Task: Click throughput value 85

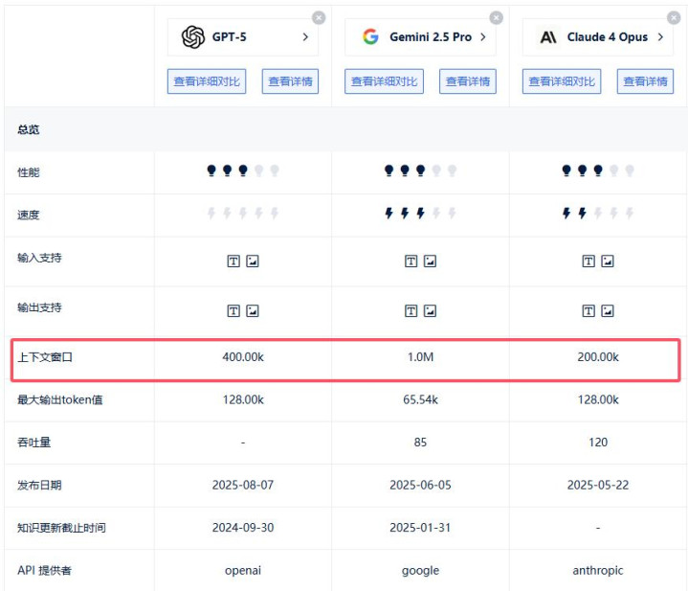Action: [x=420, y=443]
